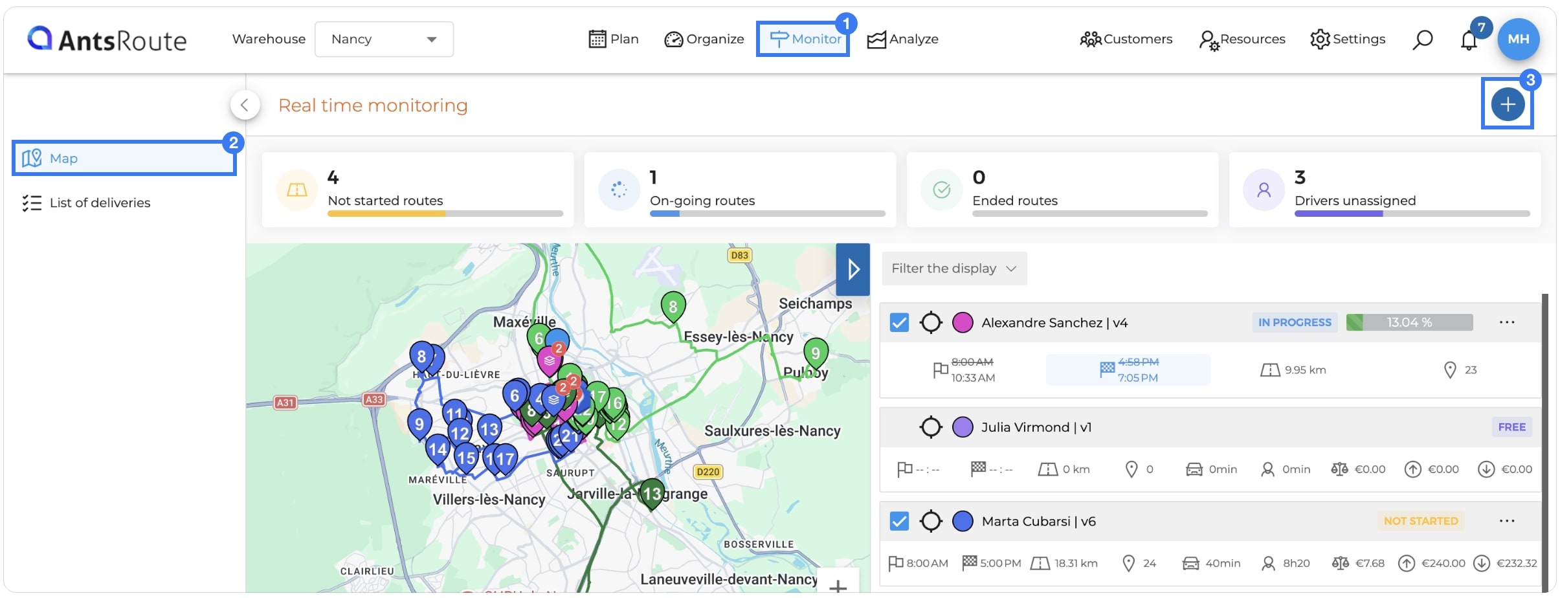Open the MH user avatar menu
Image resolution: width=1560 pixels, height=598 pixels.
coord(1519,39)
